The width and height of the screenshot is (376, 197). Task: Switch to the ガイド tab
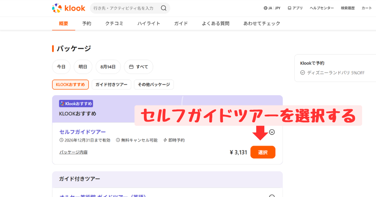click(181, 23)
